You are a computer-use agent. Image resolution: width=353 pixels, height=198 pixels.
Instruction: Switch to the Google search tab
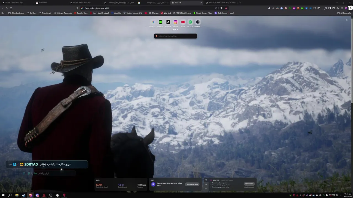pos(153,3)
